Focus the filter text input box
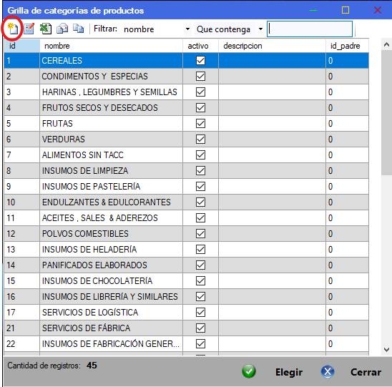392x387 pixels. click(x=310, y=29)
